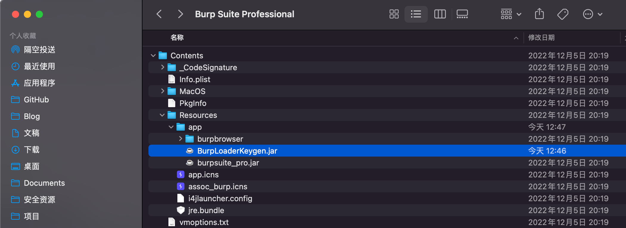Screen dimensions: 626x228
Task: Select the i4jlauncher.config file icon
Action: point(181,199)
